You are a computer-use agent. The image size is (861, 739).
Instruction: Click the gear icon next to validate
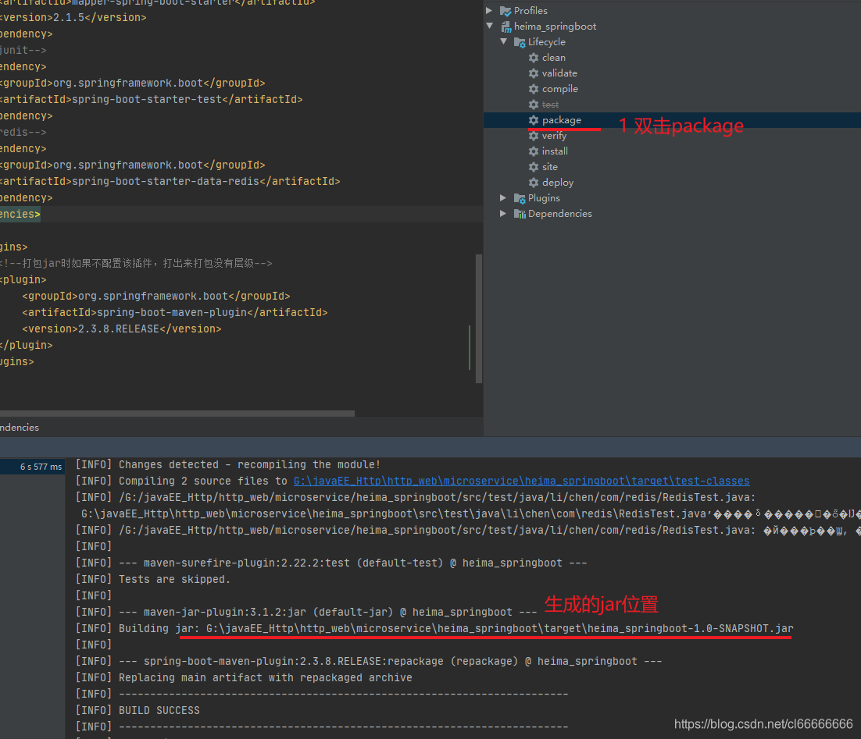[533, 73]
